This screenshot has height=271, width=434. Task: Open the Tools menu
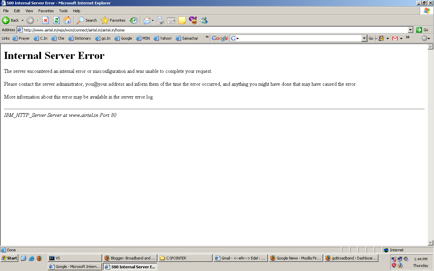click(63, 11)
